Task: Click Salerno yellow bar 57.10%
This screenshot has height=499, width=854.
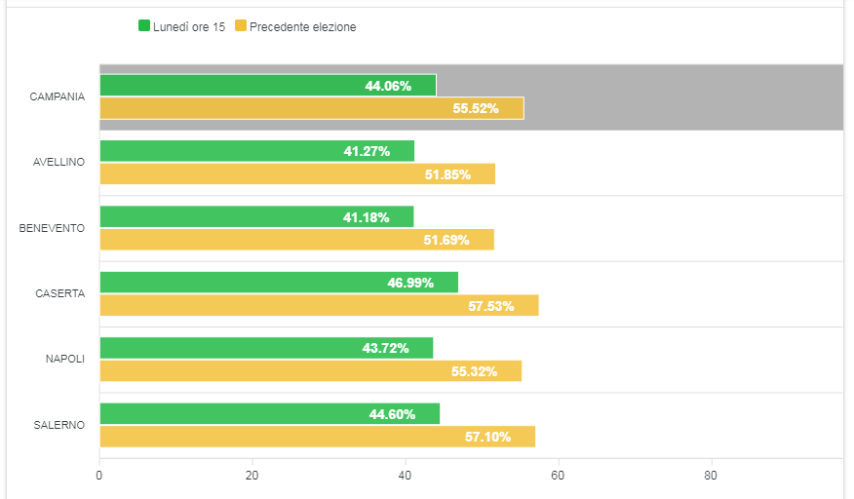Action: tap(317, 437)
